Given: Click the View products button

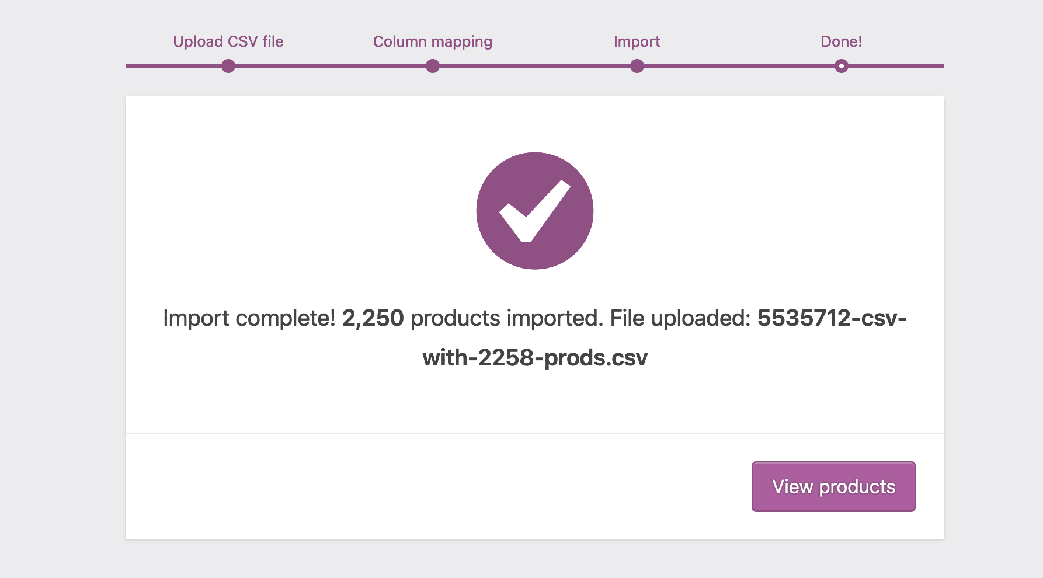Looking at the screenshot, I should (833, 486).
